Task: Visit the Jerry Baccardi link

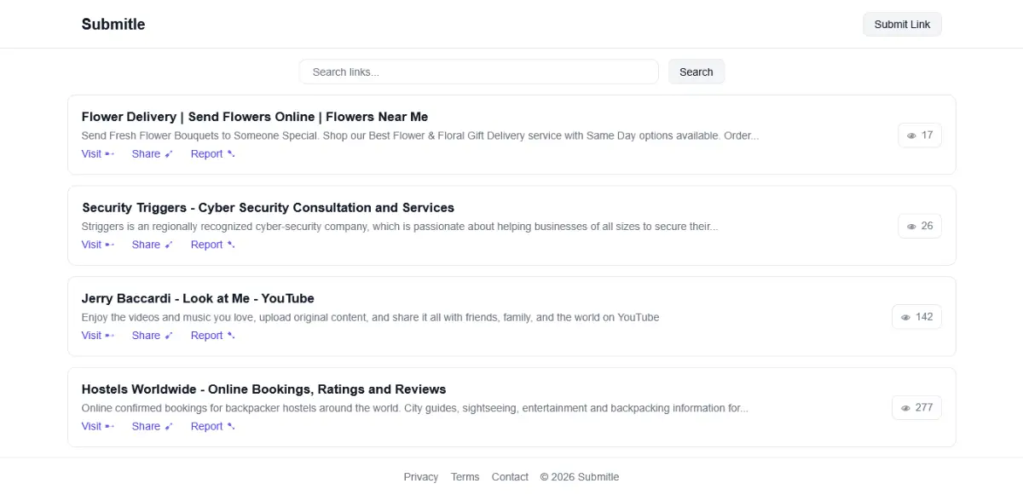Action: tap(98, 336)
